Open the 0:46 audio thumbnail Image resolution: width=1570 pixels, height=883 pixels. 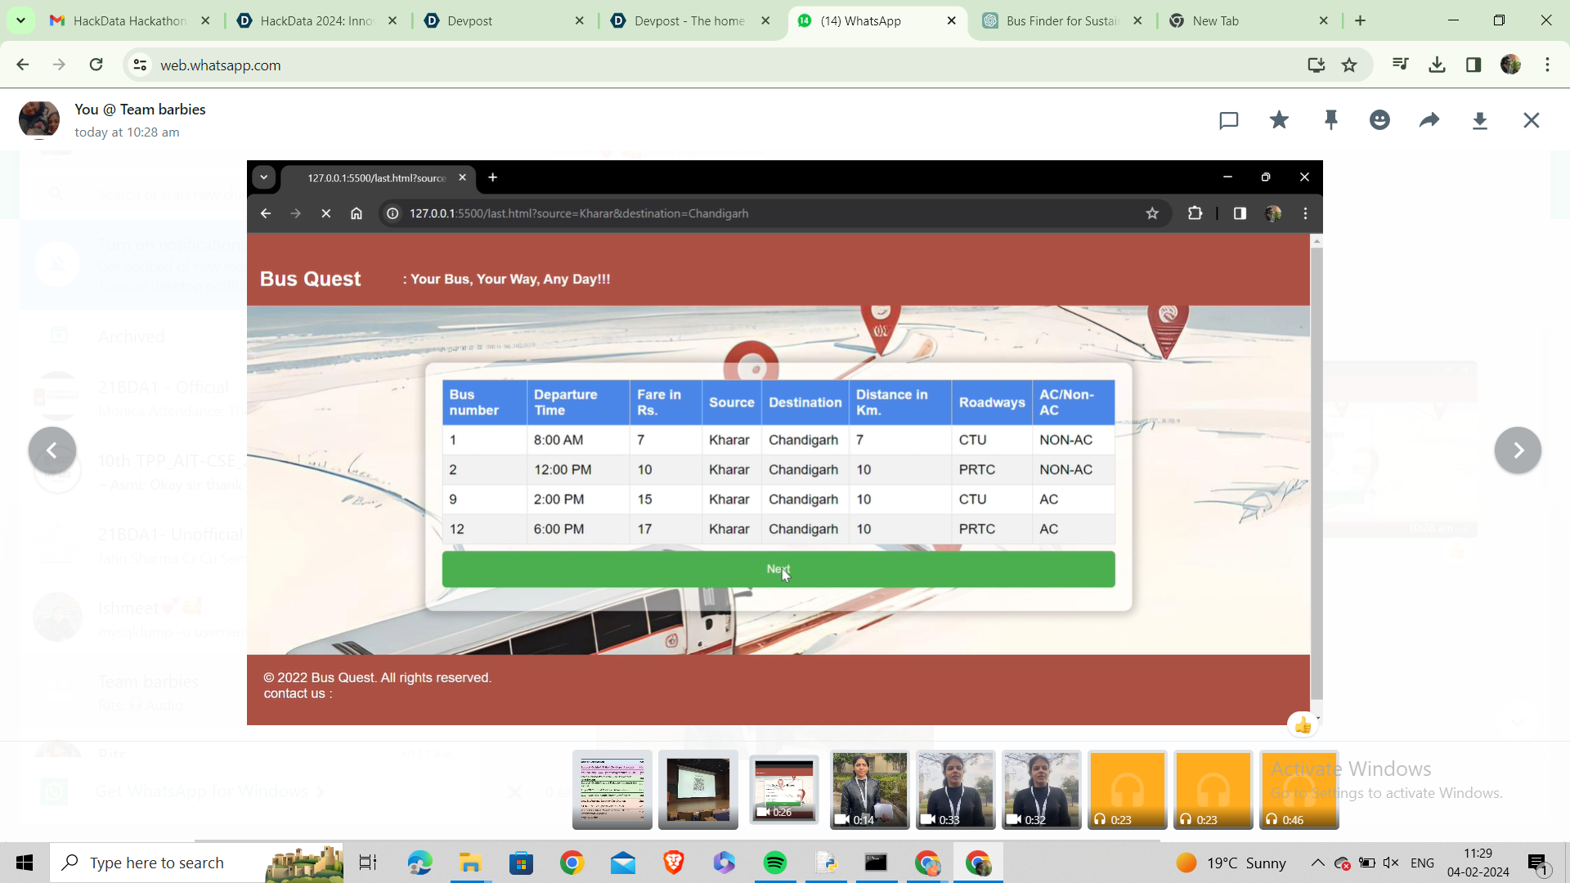1299,790
